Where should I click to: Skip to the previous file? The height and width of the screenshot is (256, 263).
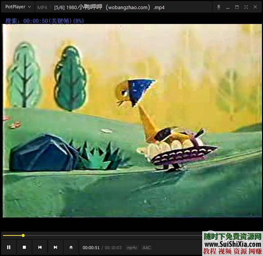(40, 247)
